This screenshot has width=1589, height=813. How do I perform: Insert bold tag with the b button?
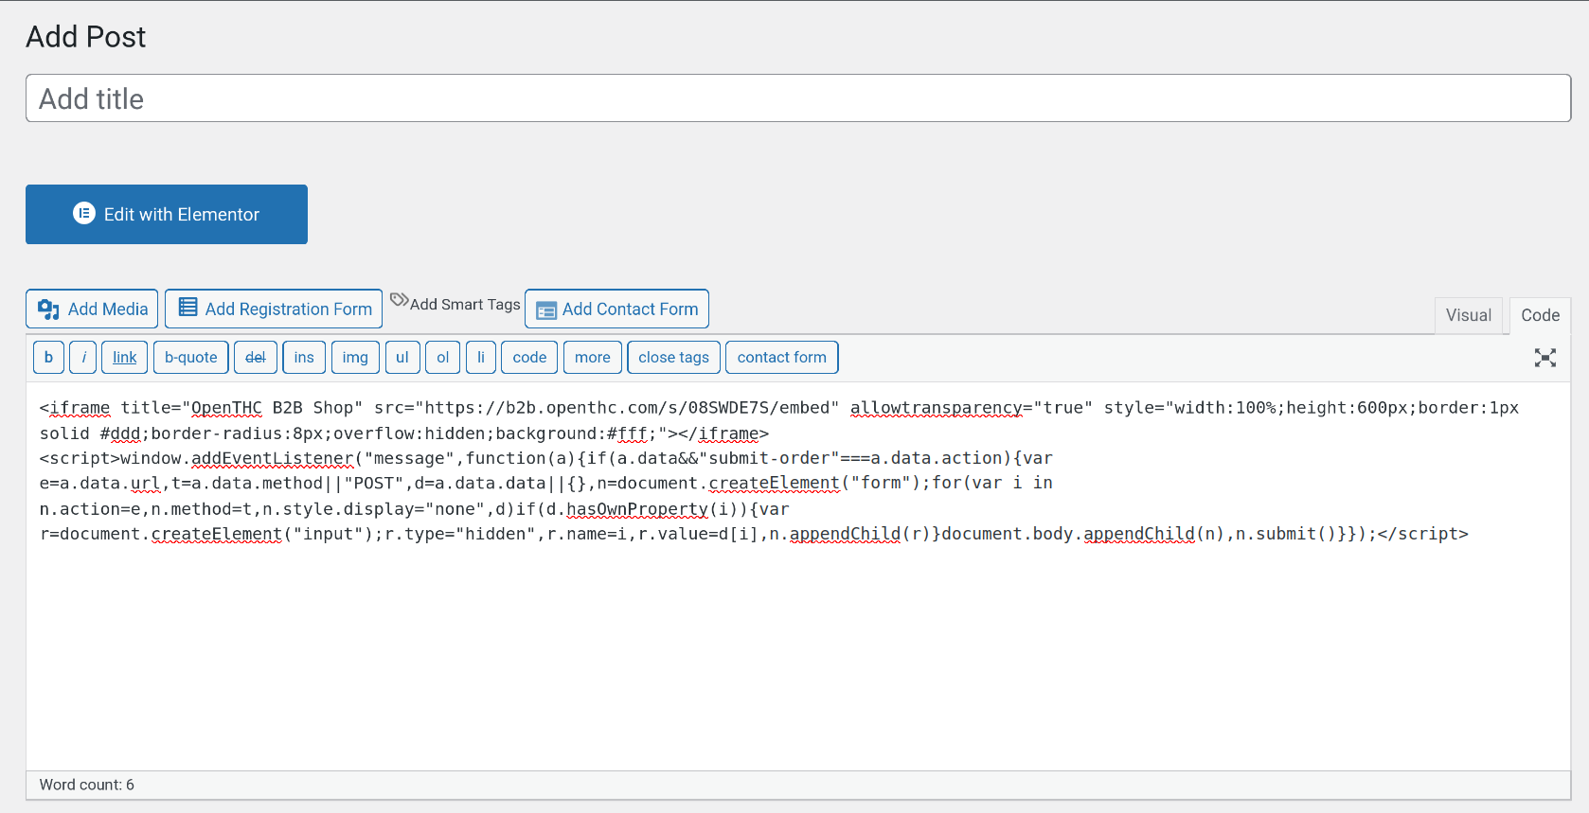click(x=48, y=357)
